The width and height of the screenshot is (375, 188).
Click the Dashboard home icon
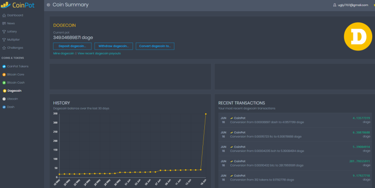[4, 15]
